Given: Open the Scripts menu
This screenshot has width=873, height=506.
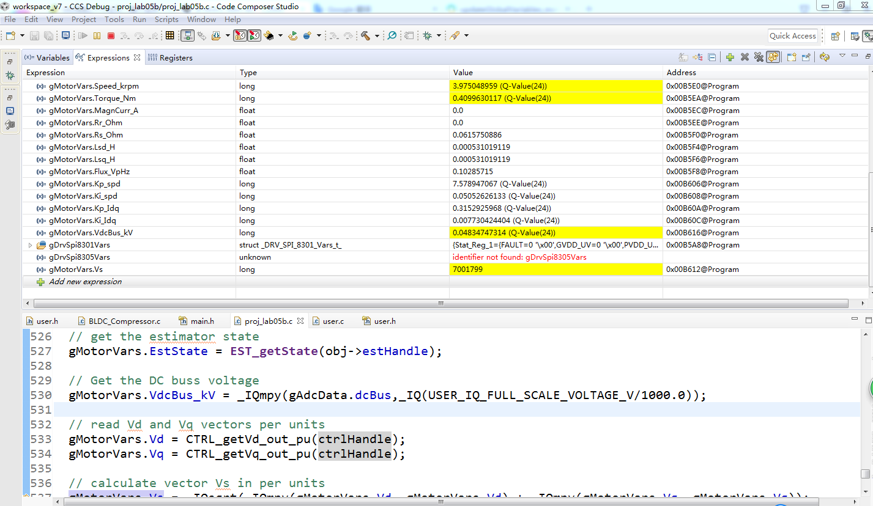Looking at the screenshot, I should coord(166,20).
